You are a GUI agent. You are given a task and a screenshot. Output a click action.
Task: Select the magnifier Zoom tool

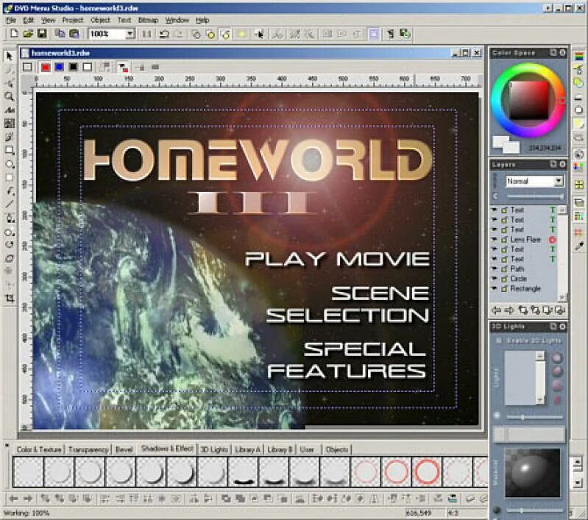(10, 96)
